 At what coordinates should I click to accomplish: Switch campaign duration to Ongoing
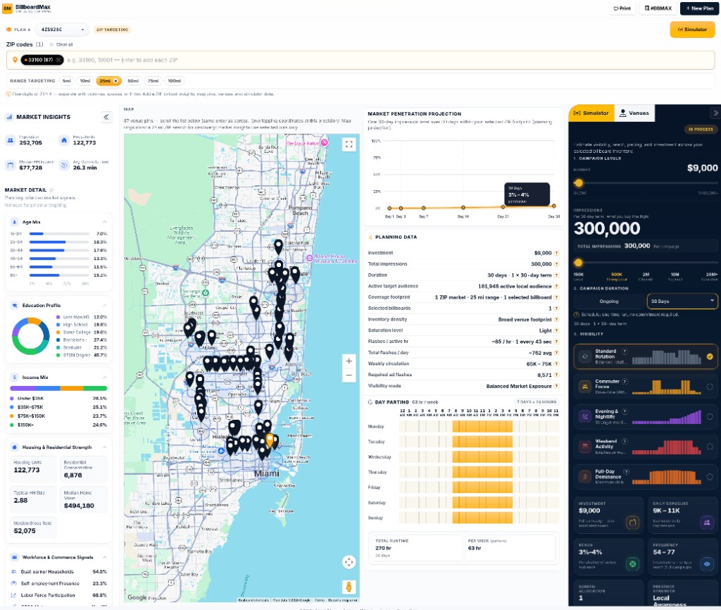[609, 301]
